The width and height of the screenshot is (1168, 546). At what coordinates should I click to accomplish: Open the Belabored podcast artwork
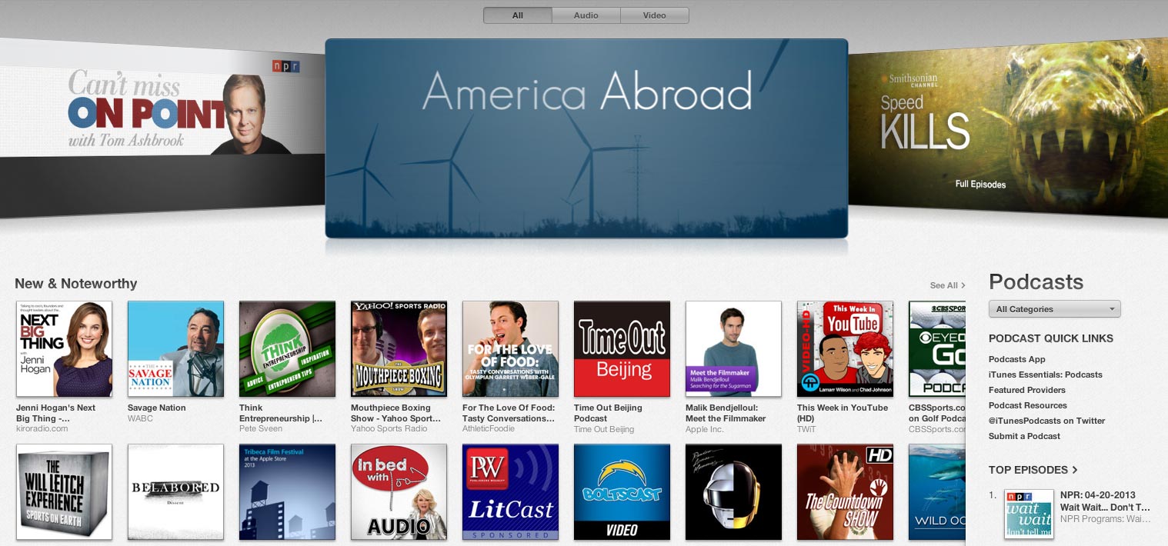tap(175, 492)
